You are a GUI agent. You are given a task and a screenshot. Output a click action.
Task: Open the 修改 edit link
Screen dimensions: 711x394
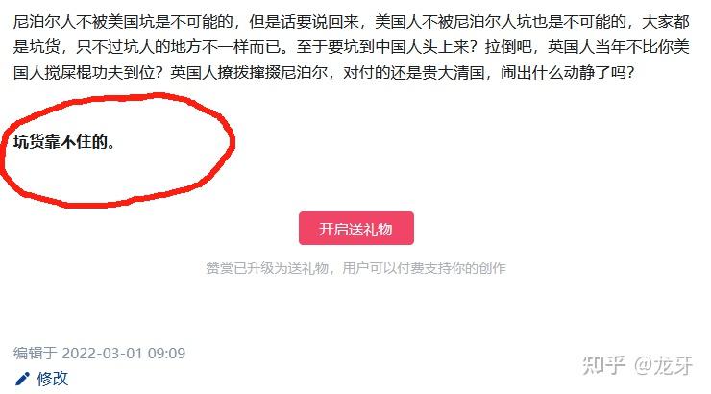pyautogui.click(x=53, y=379)
